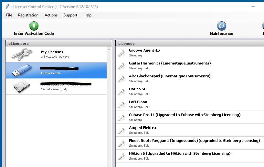The image size is (264, 167).
Task: Click key icon beside Cubase Pro 11
Action: click(x=121, y=118)
